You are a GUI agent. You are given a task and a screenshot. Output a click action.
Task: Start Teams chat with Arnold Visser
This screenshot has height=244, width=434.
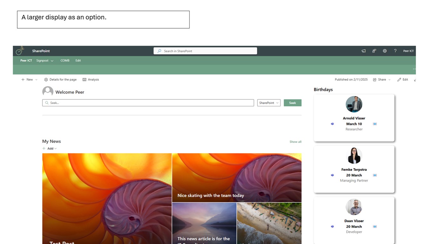coord(332,124)
